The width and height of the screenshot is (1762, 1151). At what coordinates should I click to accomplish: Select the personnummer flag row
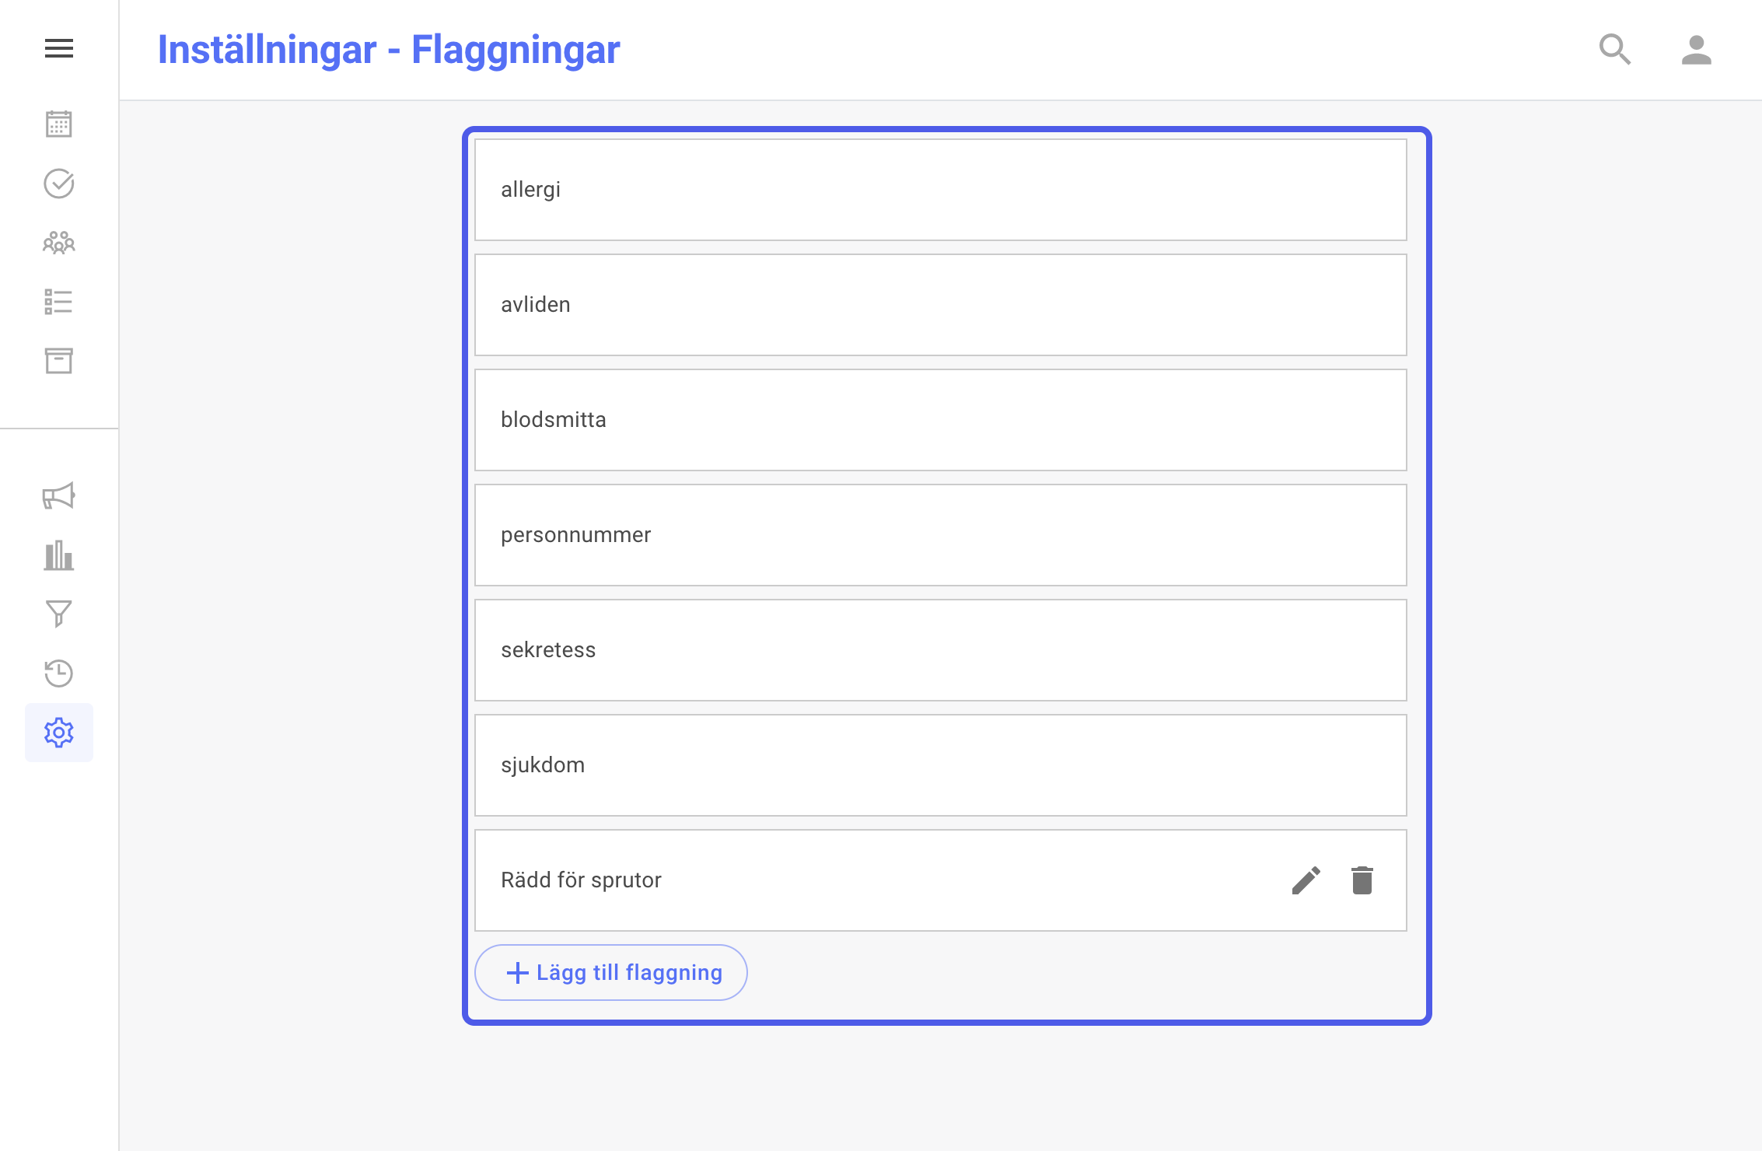[x=941, y=535]
